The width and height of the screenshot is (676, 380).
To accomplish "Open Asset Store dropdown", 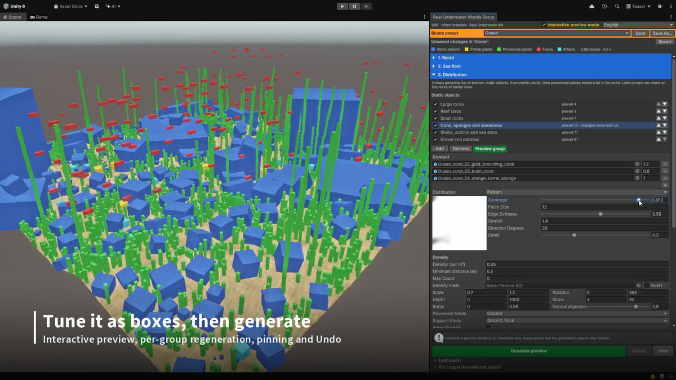I will point(71,6).
